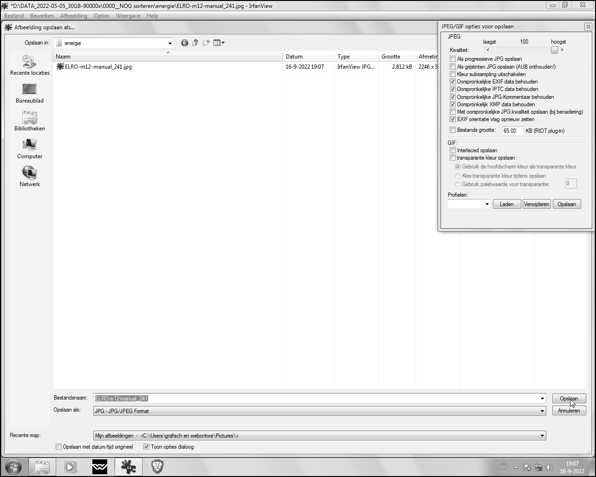
Task: Expand the Opslaan in folder dropdown
Action: coord(170,43)
